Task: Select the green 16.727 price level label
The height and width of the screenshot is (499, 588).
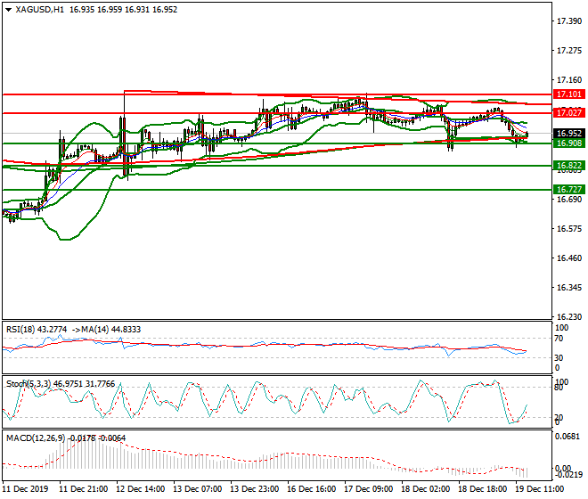Action: pyautogui.click(x=569, y=190)
